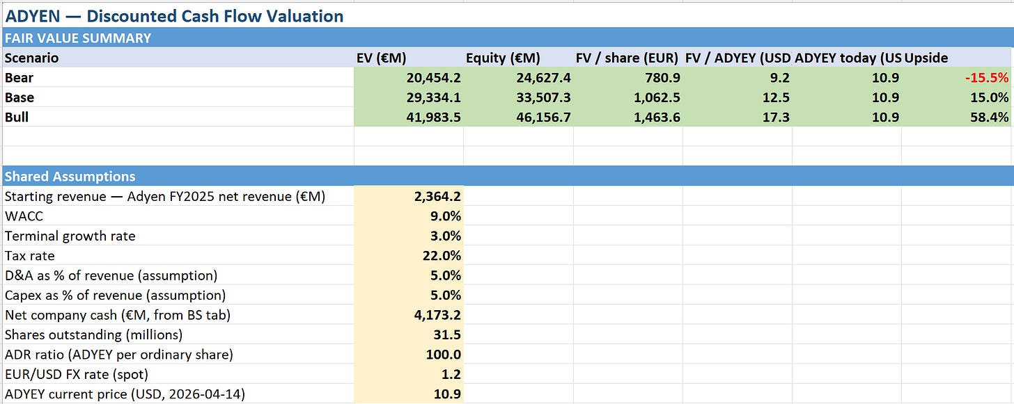Image resolution: width=1014 pixels, height=404 pixels.
Task: Select the ADYEY today 10.9 in the Base row
Action: (x=847, y=97)
